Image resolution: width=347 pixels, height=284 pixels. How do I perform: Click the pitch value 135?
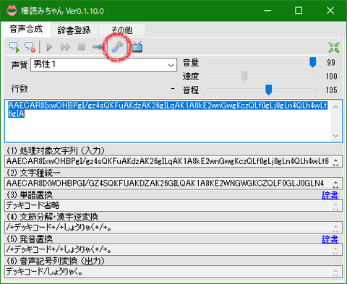click(x=331, y=90)
